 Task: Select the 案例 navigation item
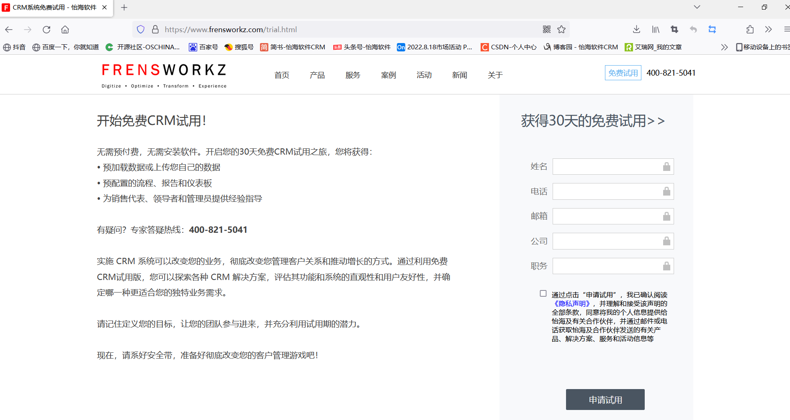(x=389, y=75)
